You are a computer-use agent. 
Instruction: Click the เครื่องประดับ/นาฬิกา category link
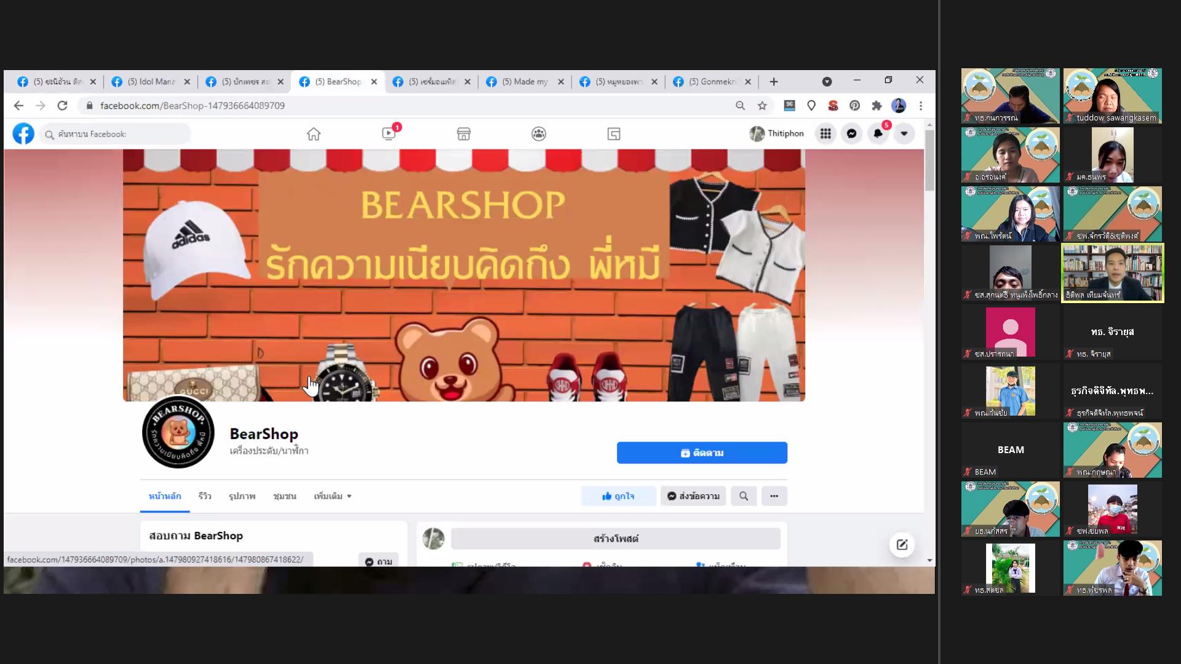(269, 451)
